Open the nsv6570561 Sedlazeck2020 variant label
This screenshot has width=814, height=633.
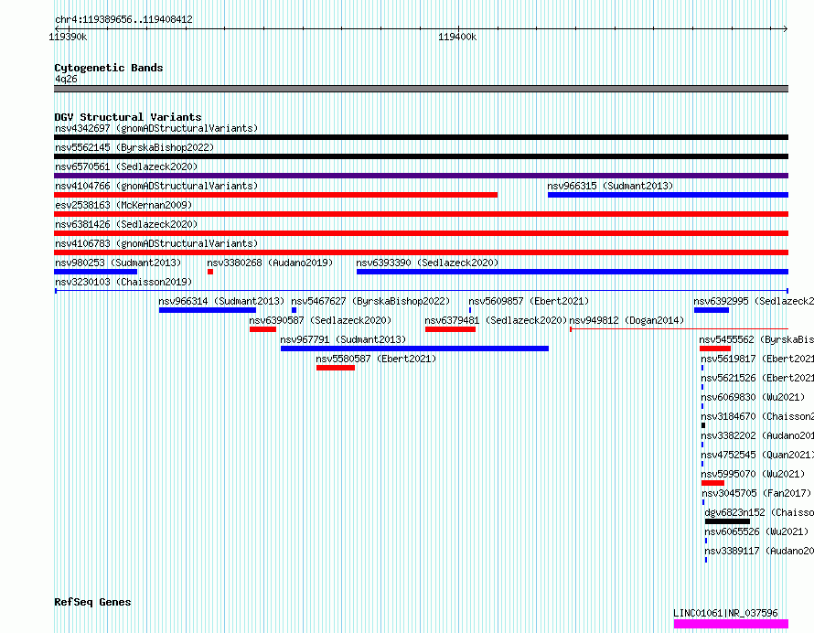click(126, 166)
